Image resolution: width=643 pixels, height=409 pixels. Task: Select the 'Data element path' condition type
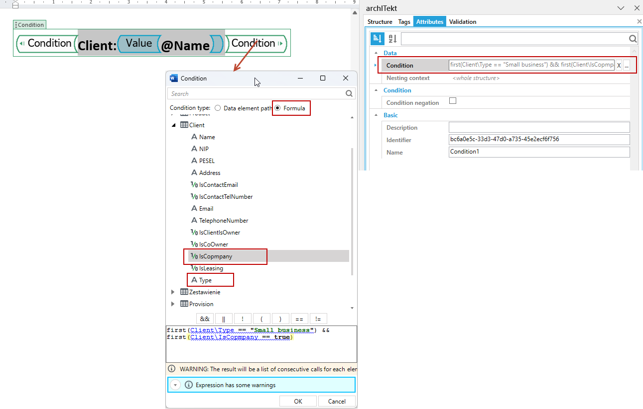pos(218,108)
